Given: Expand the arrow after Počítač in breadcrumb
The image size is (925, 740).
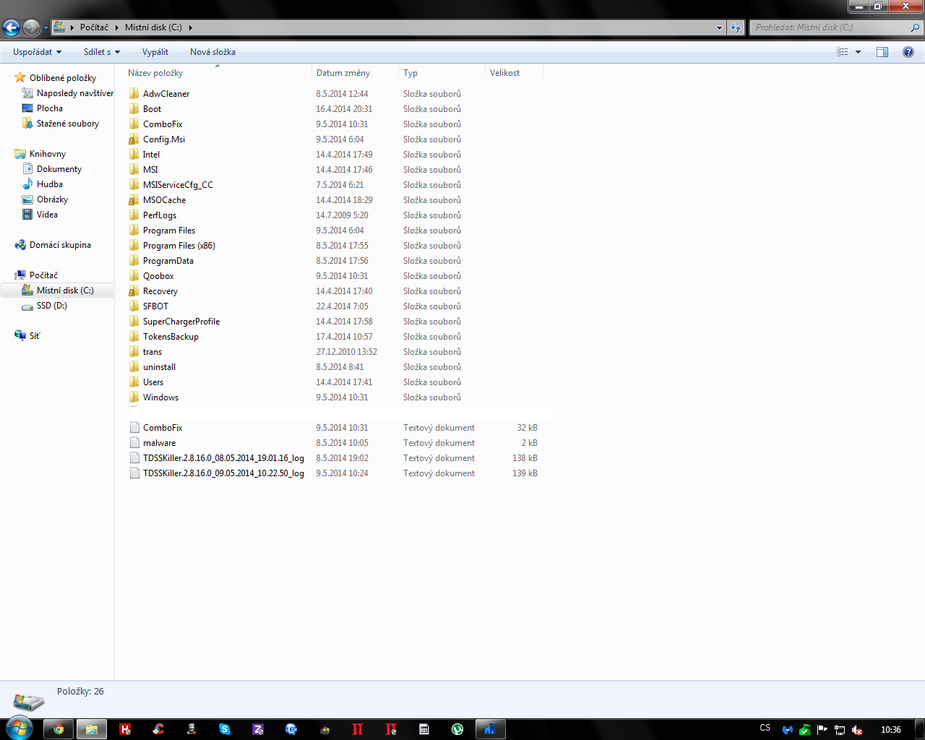Looking at the screenshot, I should [116, 27].
